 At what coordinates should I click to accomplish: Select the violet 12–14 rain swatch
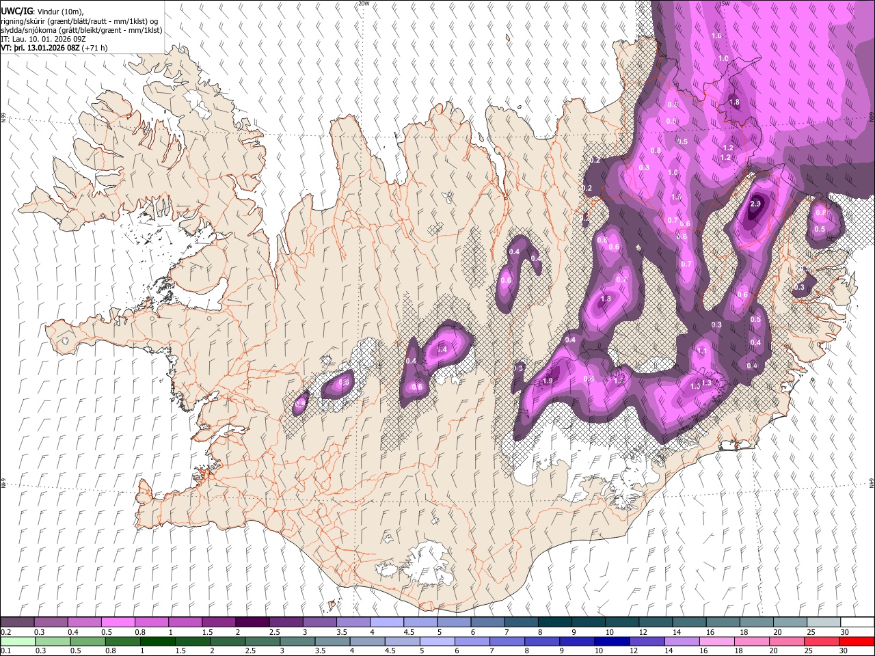pyautogui.click(x=646, y=641)
